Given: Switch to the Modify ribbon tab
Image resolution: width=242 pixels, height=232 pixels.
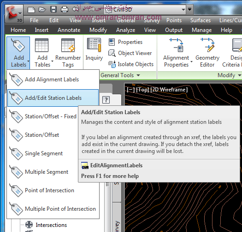Looking at the screenshot, I should coord(98,30).
